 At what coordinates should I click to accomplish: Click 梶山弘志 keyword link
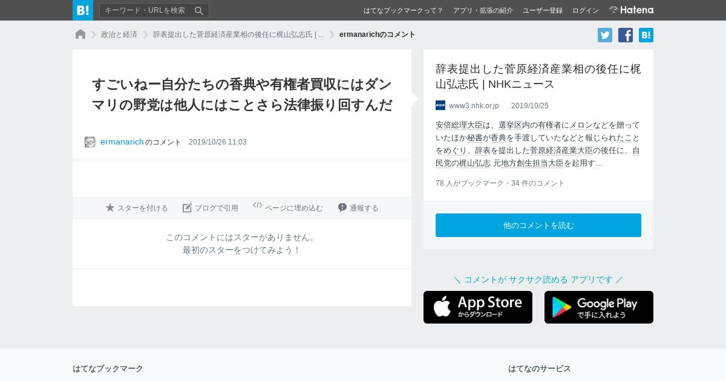pyautogui.click(x=475, y=163)
